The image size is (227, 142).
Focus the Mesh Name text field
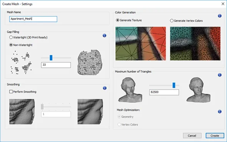tap(33, 19)
